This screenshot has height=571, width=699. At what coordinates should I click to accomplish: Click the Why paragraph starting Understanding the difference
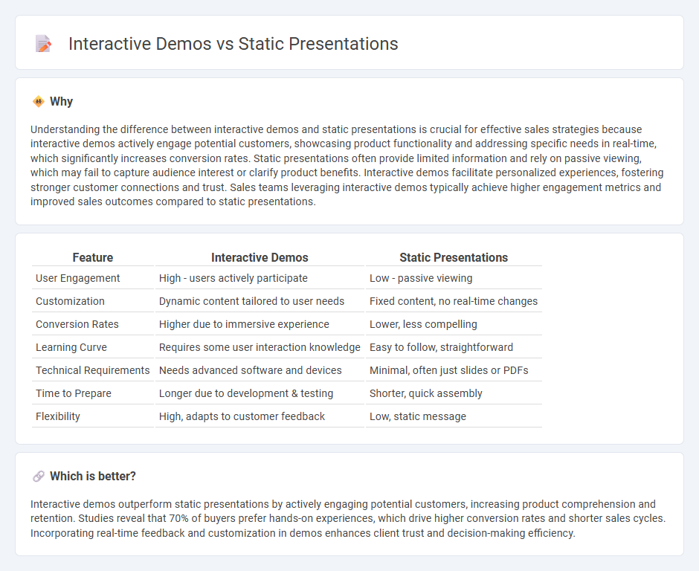tap(347, 165)
